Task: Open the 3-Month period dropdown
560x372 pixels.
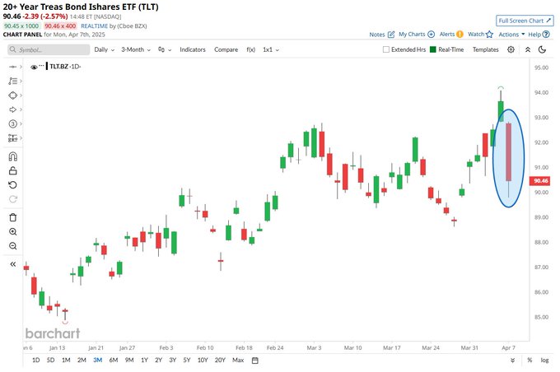Action: click(136, 49)
